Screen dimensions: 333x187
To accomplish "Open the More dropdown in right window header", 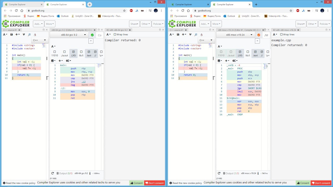I will (x=216, y=24).
